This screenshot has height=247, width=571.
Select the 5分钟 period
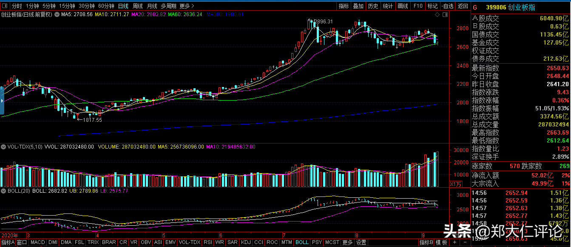point(49,6)
